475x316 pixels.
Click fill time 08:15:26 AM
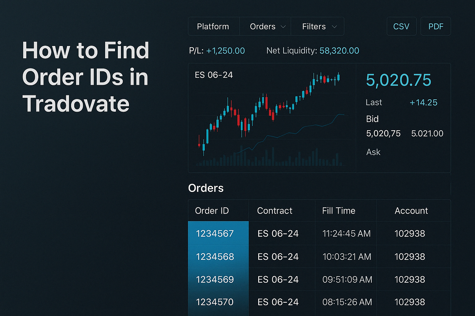(x=347, y=302)
